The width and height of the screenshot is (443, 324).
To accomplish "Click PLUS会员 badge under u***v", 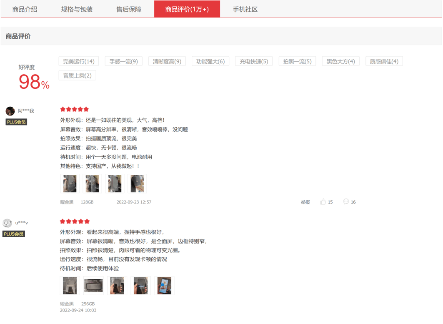I will click(x=14, y=234).
